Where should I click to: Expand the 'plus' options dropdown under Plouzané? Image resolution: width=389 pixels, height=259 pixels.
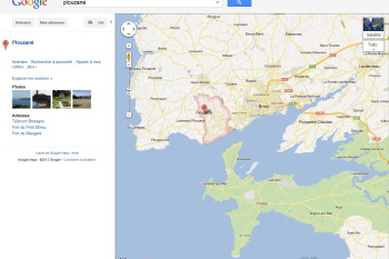click(31, 67)
